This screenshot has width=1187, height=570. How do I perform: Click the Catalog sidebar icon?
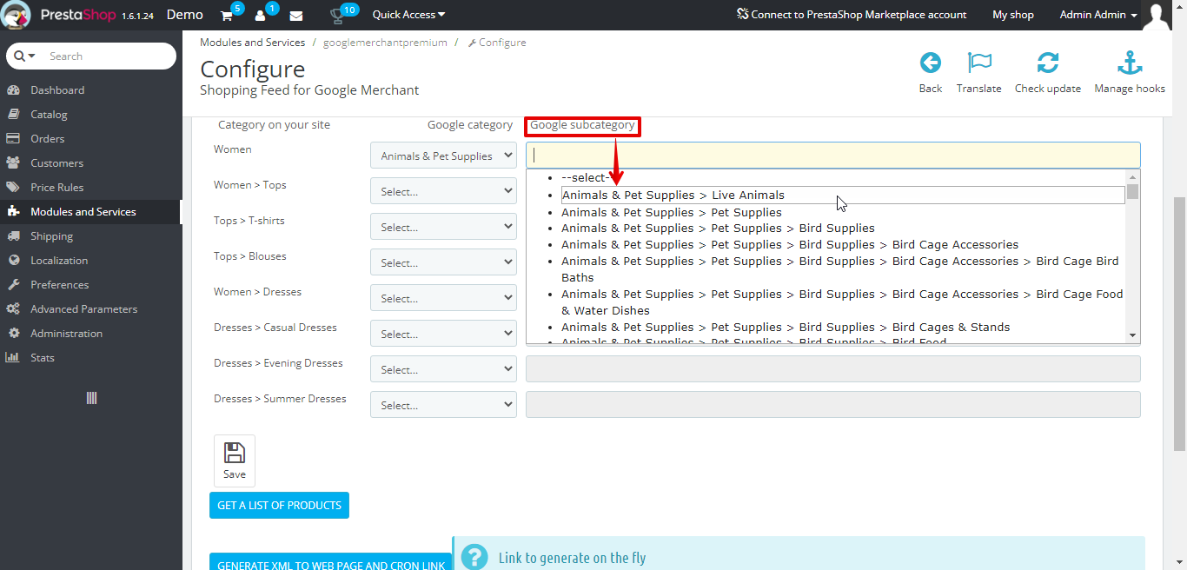(x=13, y=115)
